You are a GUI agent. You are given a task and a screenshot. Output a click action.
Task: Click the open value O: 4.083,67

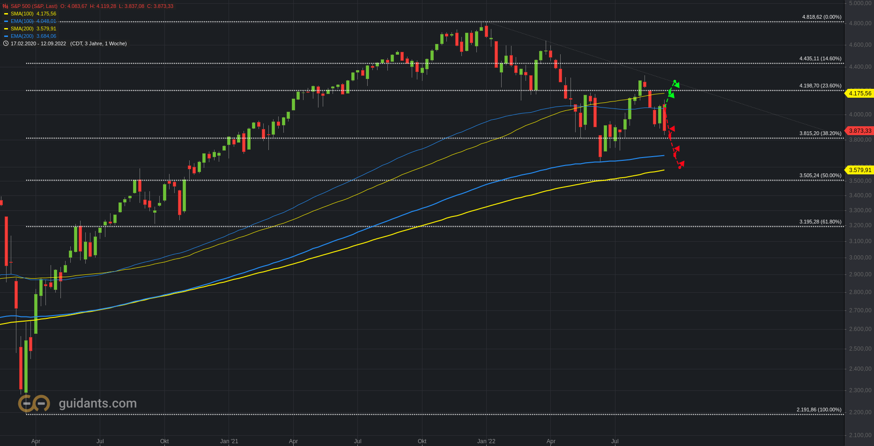pyautogui.click(x=74, y=6)
